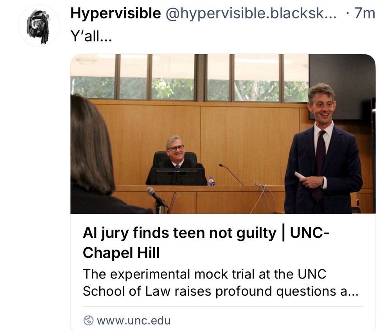Click the 7m post timestamp
Screen dimensions: 391x332
pyautogui.click(x=365, y=13)
